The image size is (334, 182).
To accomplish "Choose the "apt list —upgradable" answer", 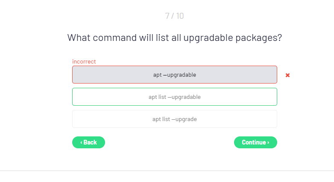I will (x=174, y=97).
